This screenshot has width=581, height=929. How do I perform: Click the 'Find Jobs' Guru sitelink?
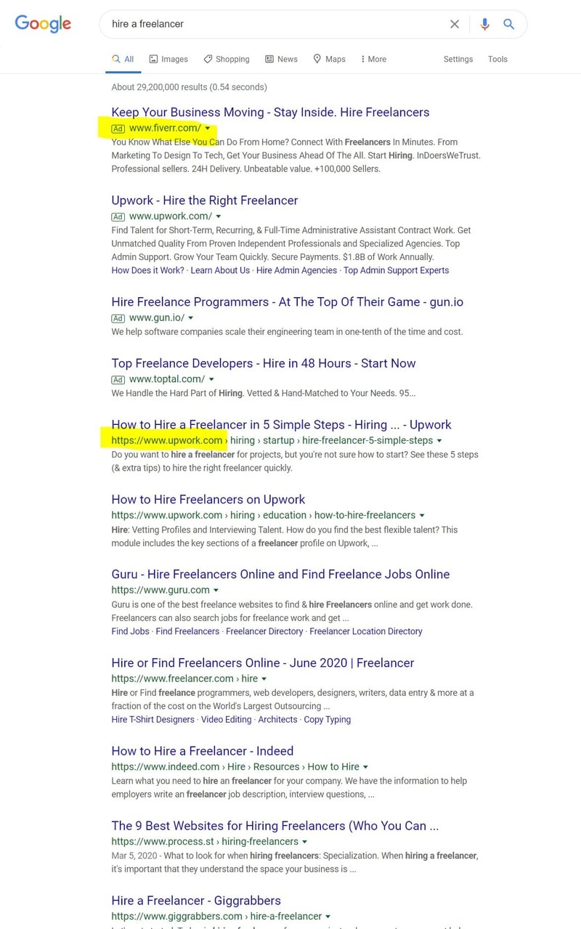[x=130, y=631]
